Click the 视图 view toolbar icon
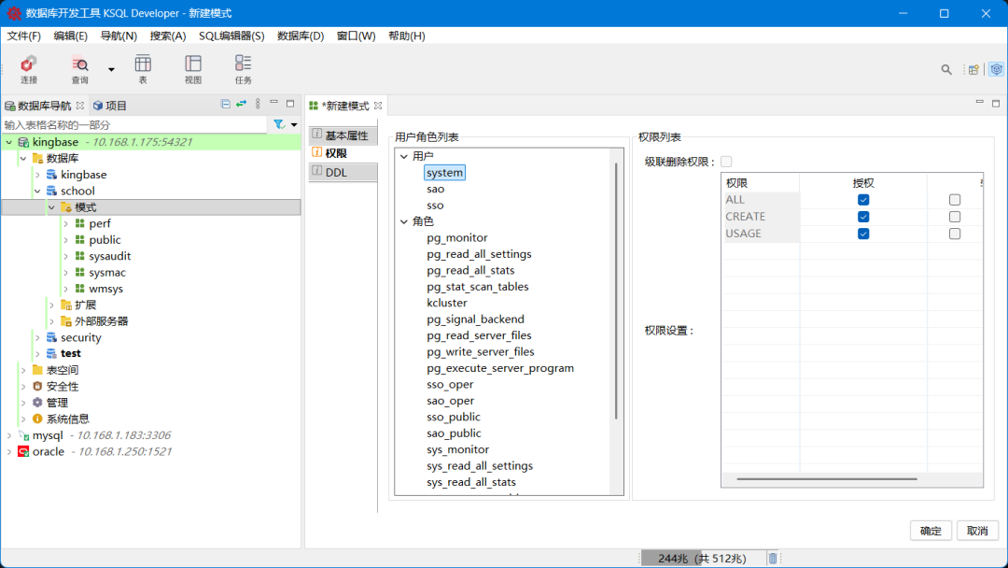1008x568 pixels. pyautogui.click(x=193, y=69)
